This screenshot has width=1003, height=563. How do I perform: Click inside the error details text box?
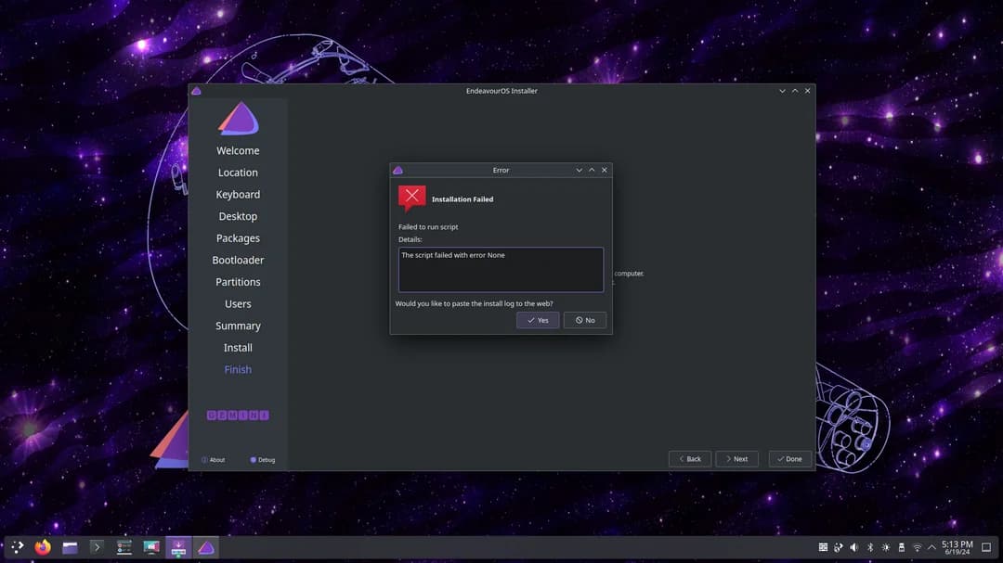[500, 269]
